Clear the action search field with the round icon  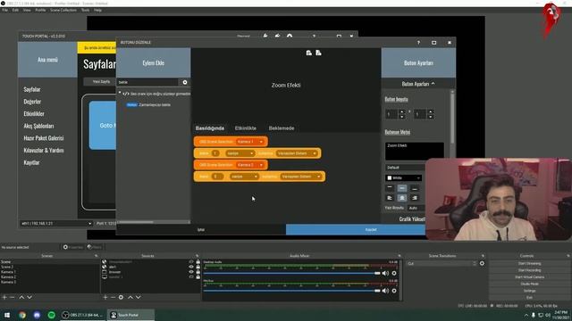click(185, 82)
